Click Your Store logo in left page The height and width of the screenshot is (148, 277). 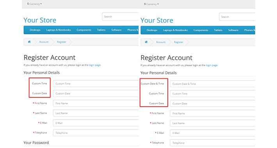tap(40, 20)
